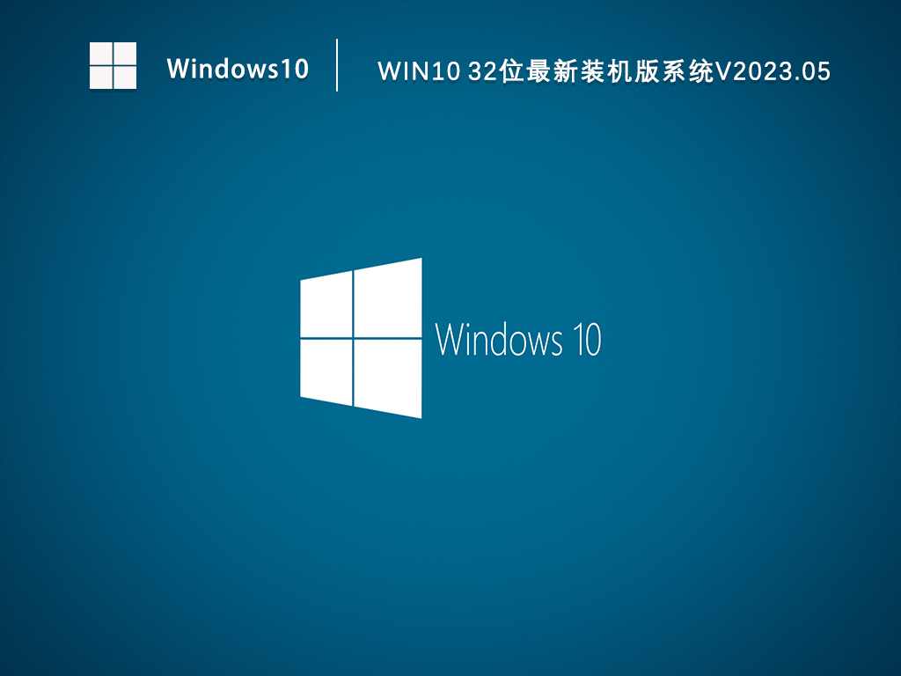Click the bottom-left square of the header logo

pyautogui.click(x=100, y=77)
